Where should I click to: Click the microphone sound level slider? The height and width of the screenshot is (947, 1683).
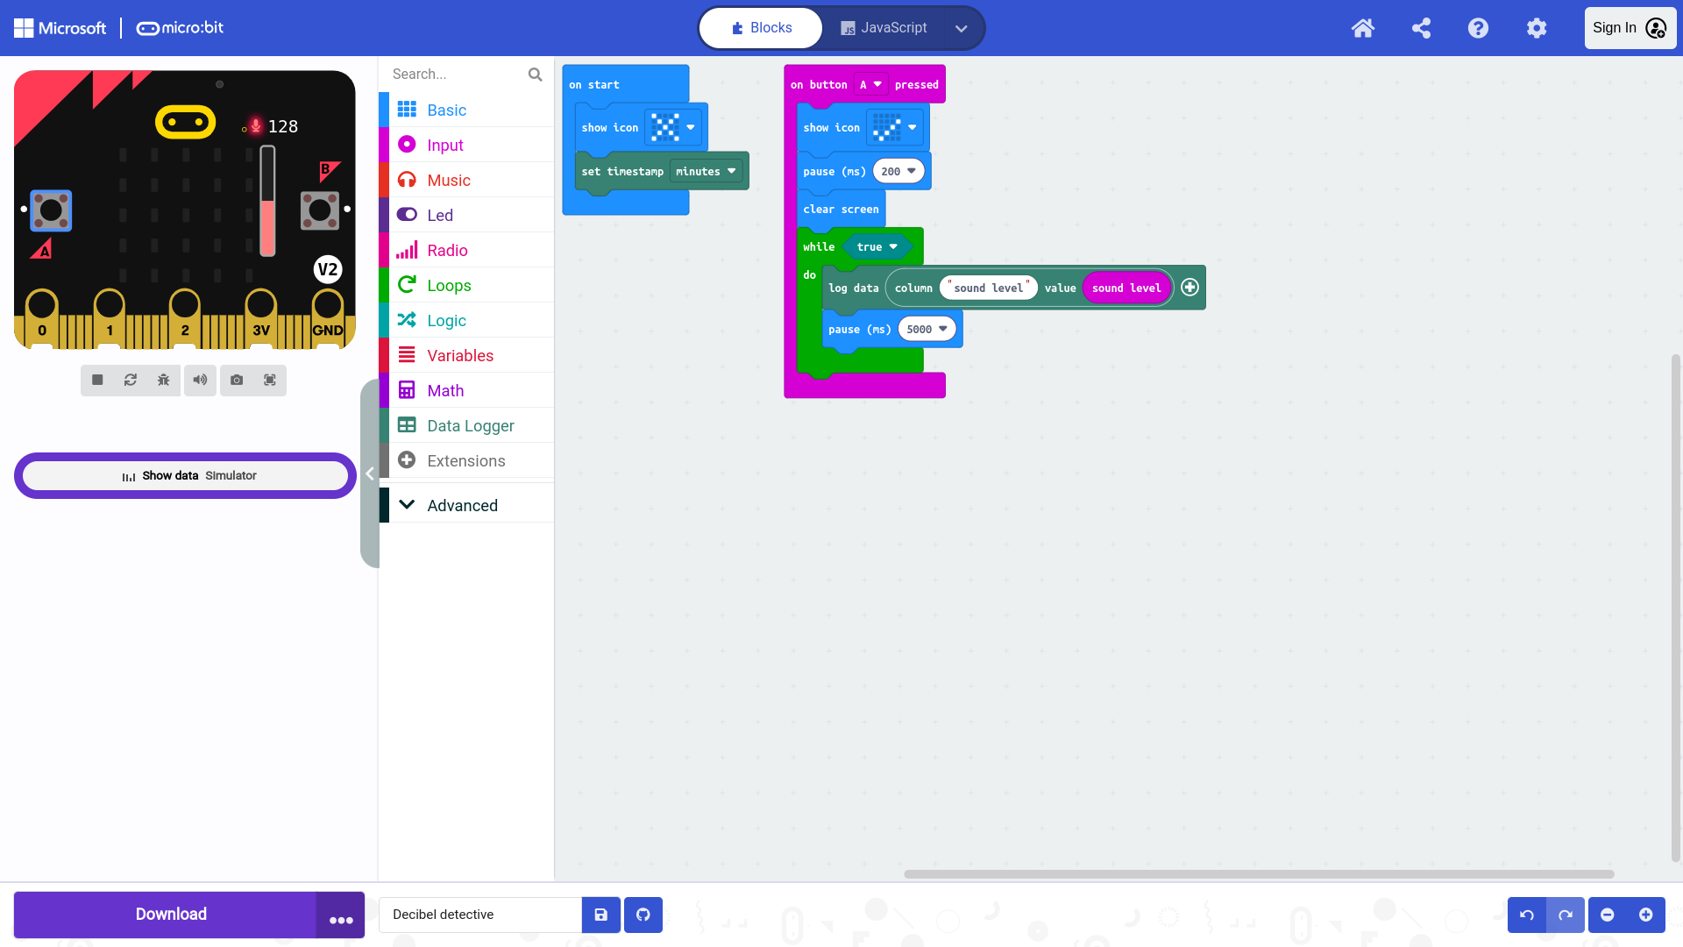point(267,202)
